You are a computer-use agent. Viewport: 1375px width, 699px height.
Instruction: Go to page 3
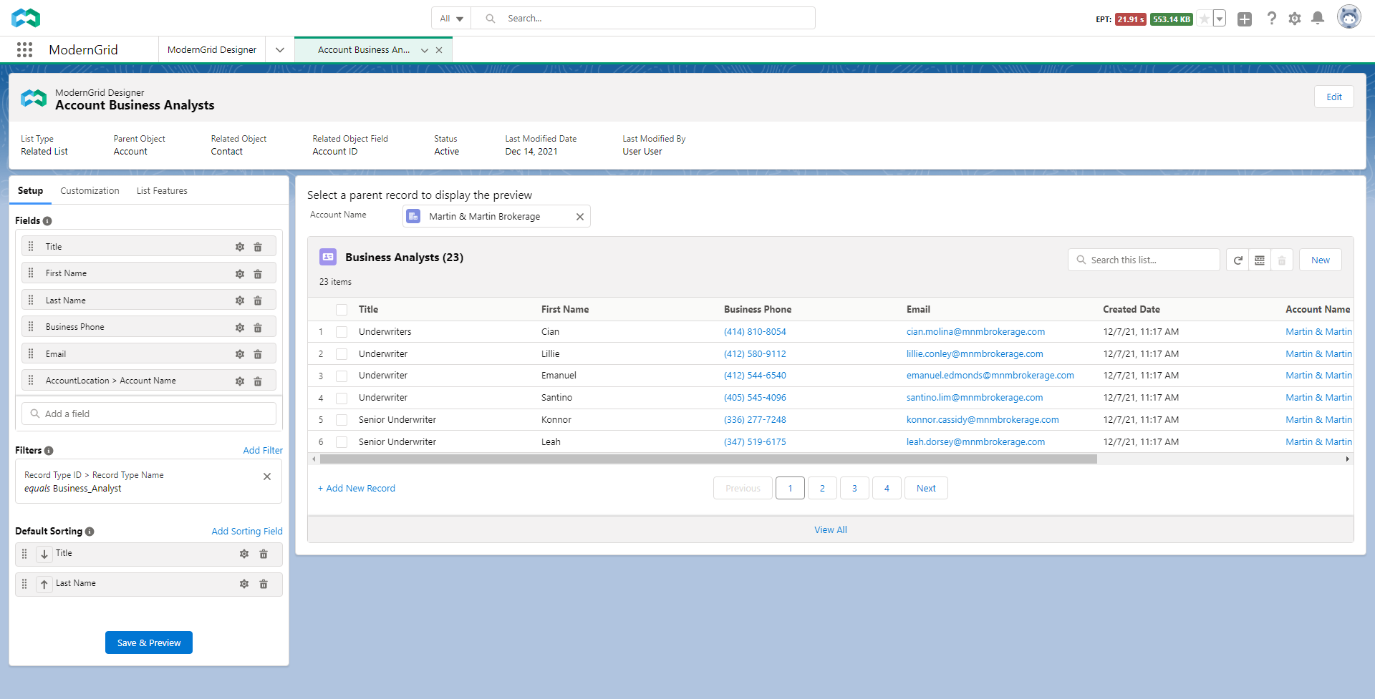point(854,489)
